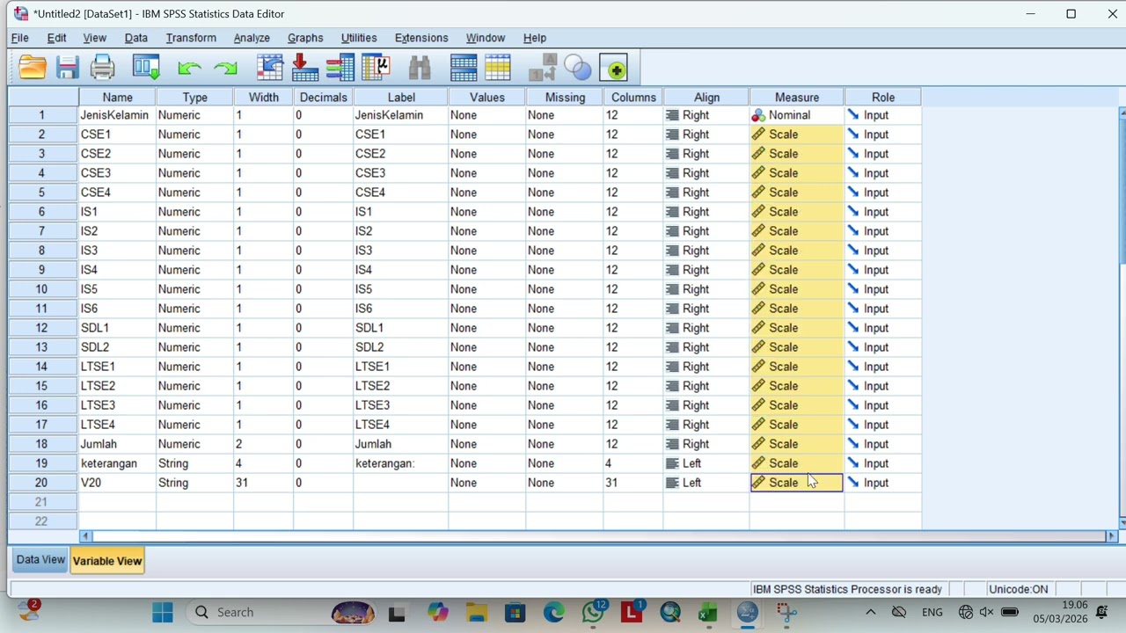1126x633 pixels.
Task: Click the Insert Cases toolbar icon
Action: click(x=464, y=68)
